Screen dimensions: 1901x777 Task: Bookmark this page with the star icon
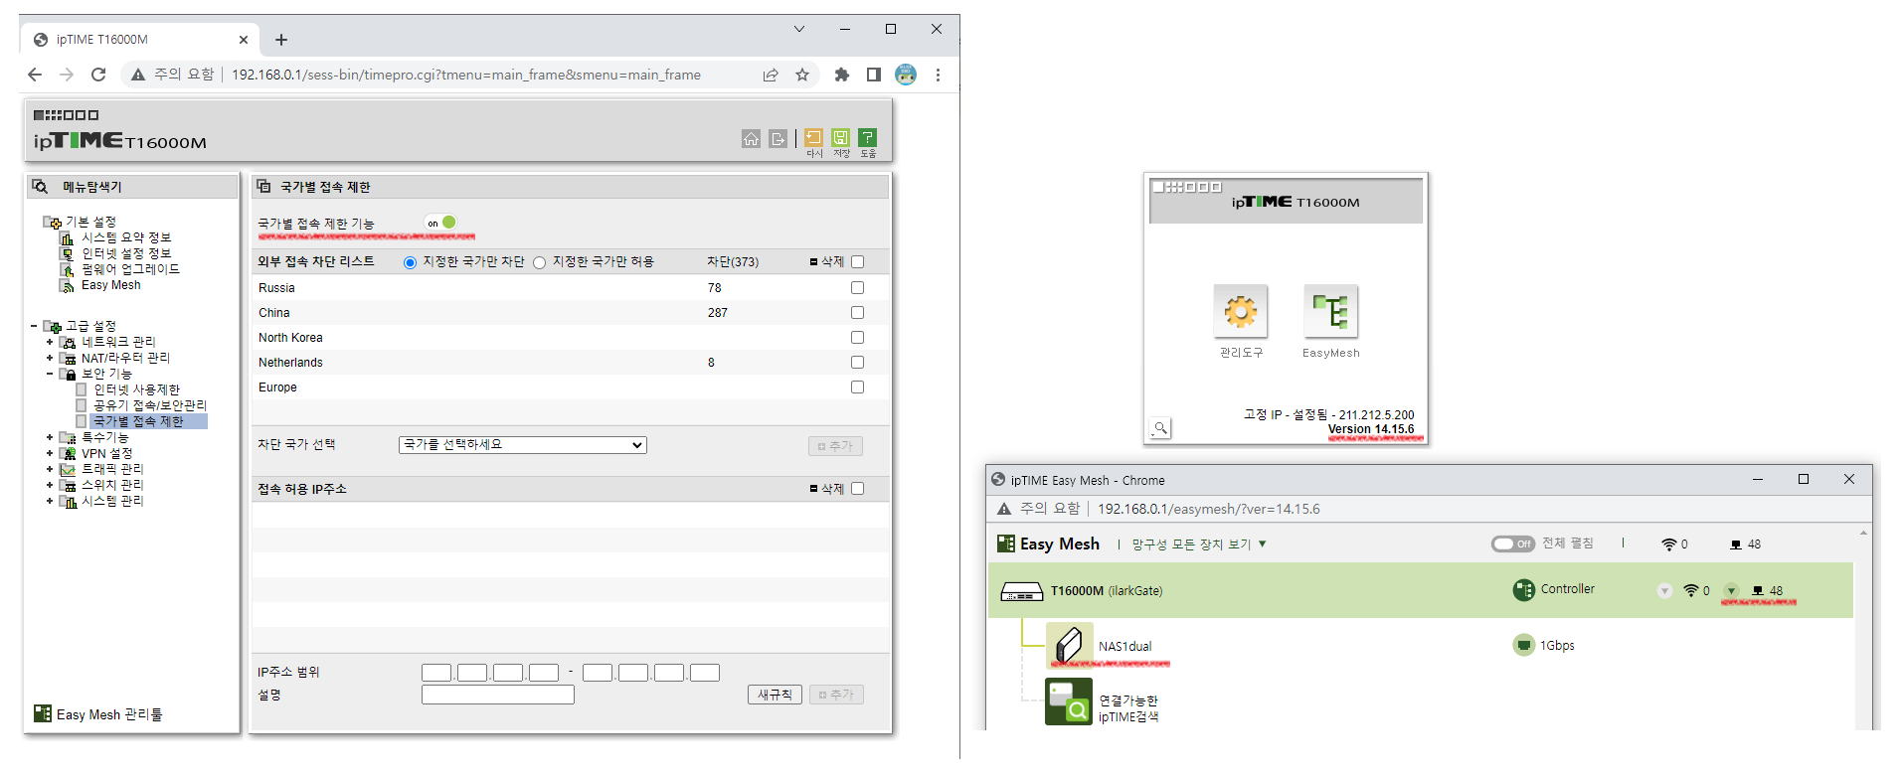(x=802, y=75)
